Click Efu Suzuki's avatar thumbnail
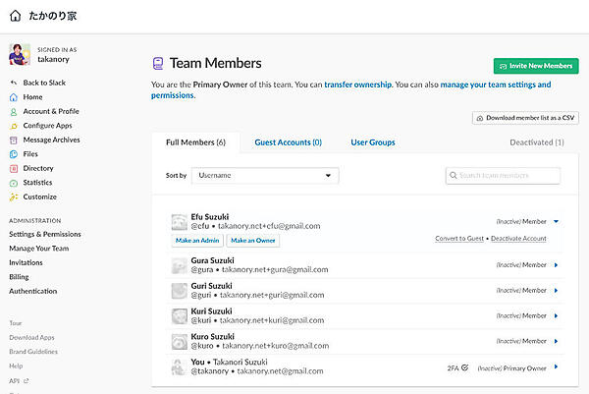Viewport: 589px width, 394px height. tap(180, 222)
